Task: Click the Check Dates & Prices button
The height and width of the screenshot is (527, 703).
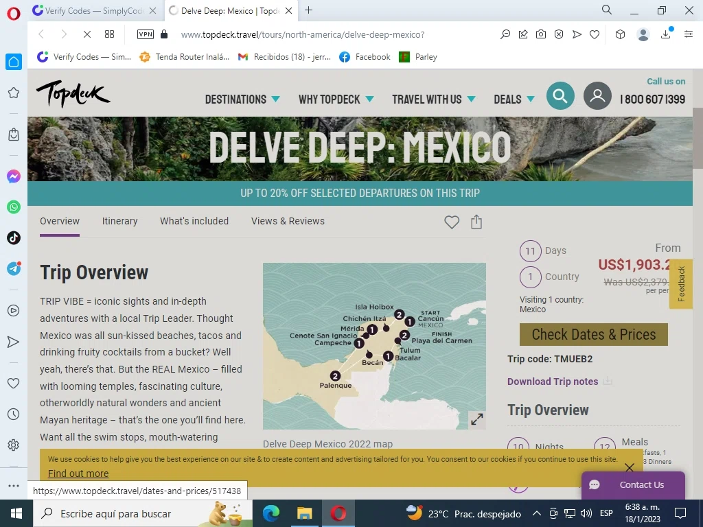Action: tap(593, 335)
